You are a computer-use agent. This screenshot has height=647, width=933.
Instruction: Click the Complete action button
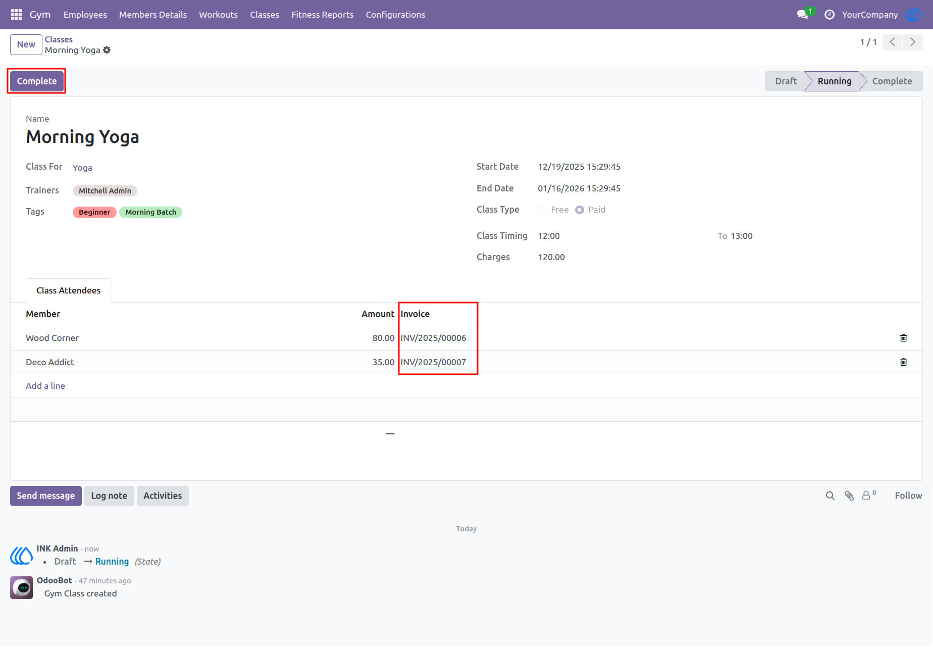coord(37,81)
